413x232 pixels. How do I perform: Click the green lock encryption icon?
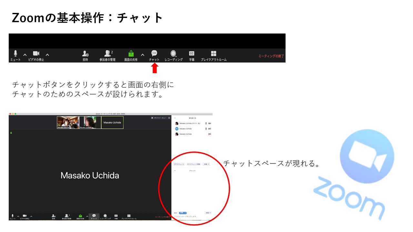pyautogui.click(x=11, y=132)
